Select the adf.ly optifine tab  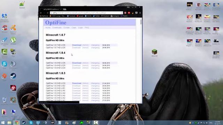51,9
